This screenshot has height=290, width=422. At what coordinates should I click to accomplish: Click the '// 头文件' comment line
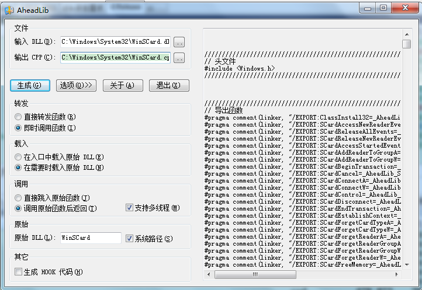tap(220, 61)
